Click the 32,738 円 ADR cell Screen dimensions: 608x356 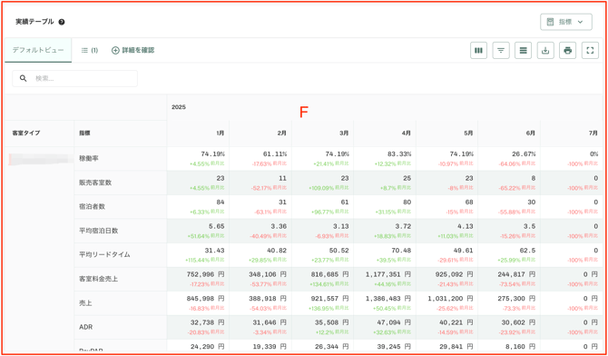pyautogui.click(x=207, y=322)
